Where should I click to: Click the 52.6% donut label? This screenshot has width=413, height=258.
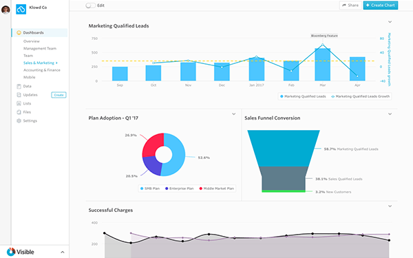(x=204, y=158)
